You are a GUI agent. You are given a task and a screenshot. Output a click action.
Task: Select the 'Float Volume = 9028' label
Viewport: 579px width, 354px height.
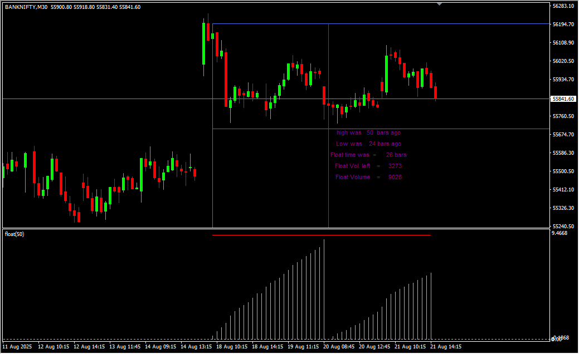pyautogui.click(x=368, y=178)
